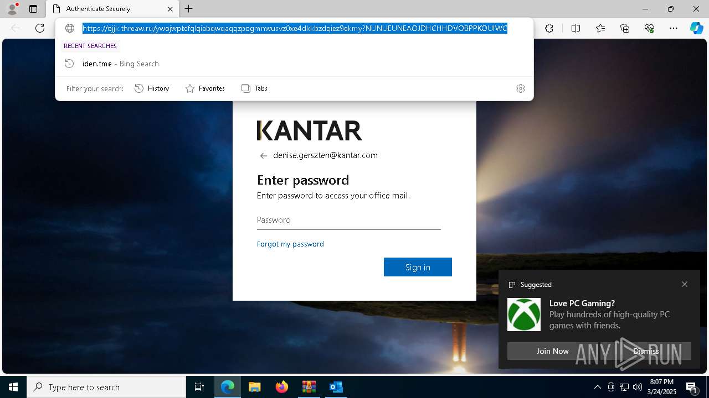Screen dimensions: 709x398
Task: Open the tab actions menu icon
Action: [33, 9]
